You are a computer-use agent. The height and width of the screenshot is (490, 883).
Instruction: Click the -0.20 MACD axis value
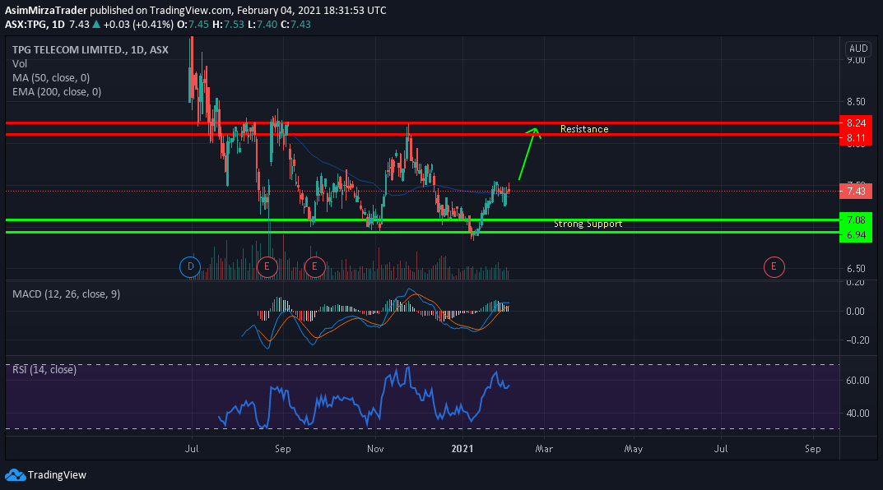click(x=856, y=340)
